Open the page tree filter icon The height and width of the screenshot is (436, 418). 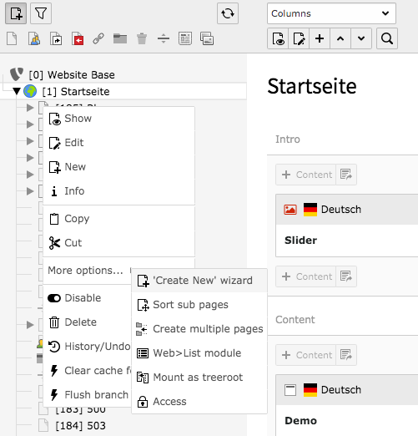[x=41, y=13]
